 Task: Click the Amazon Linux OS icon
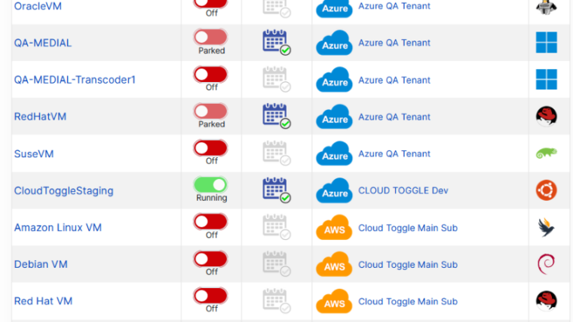(546, 227)
